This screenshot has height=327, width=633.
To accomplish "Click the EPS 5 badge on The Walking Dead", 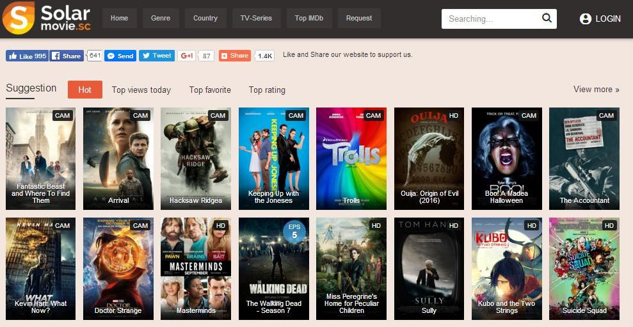I will click(294, 232).
